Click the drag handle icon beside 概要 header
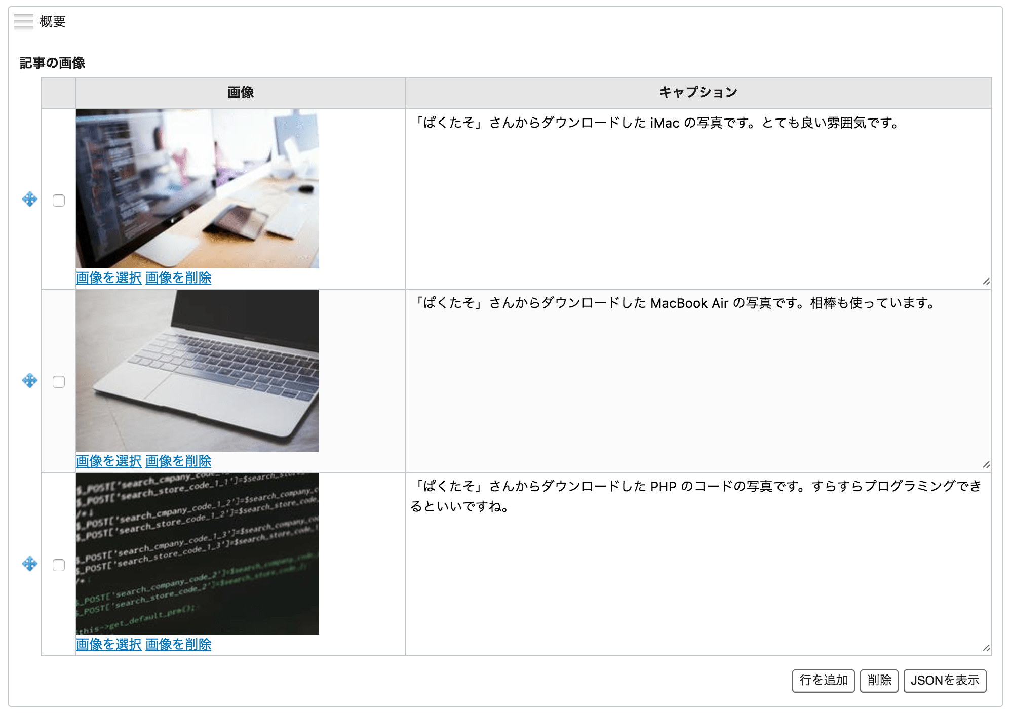Viewport: 1011px width, 715px height. [x=23, y=22]
